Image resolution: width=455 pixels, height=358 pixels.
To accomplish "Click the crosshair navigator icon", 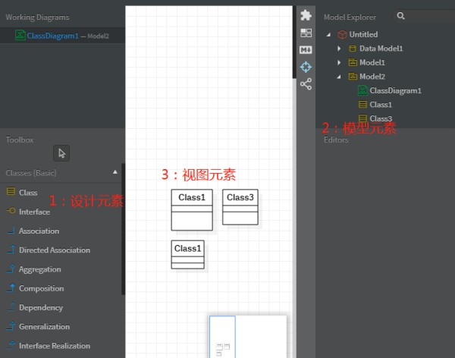I will tap(306, 67).
